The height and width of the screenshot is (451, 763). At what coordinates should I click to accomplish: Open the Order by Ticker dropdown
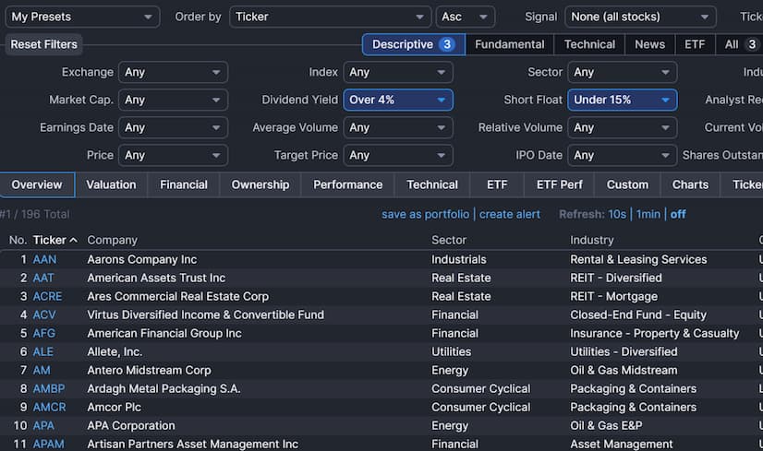[x=329, y=17]
